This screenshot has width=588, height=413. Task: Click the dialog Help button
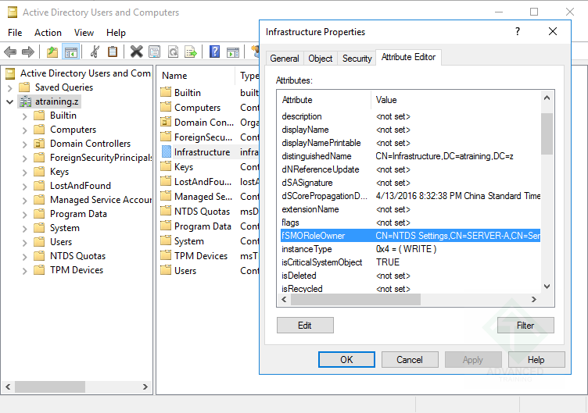536,359
